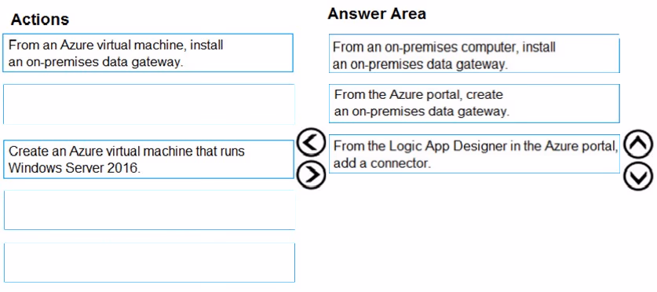Move the selected answer up with the up arrow
657x292 pixels.
(x=638, y=144)
